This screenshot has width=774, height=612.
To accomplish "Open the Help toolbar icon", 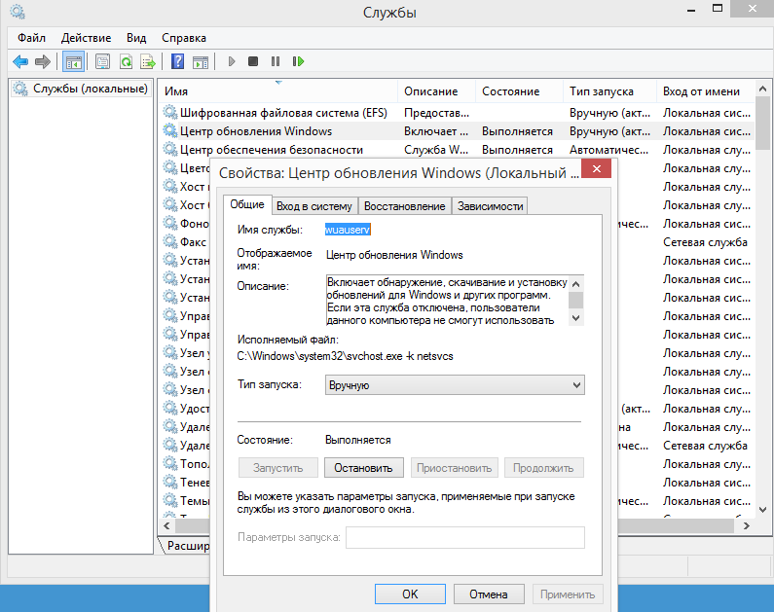I will pyautogui.click(x=177, y=61).
